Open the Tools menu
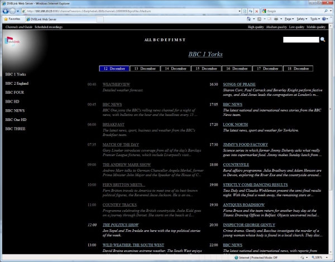 click(315, 19)
